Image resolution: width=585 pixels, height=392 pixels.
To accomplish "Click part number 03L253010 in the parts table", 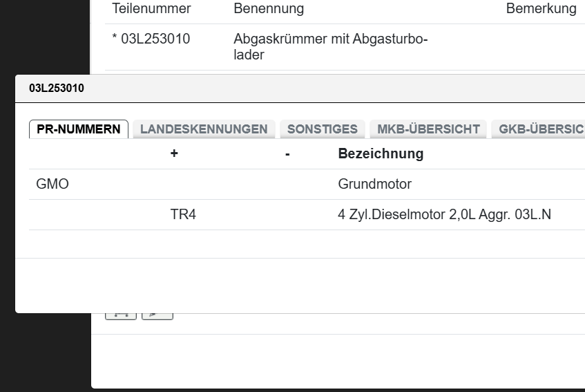I will [x=155, y=39].
